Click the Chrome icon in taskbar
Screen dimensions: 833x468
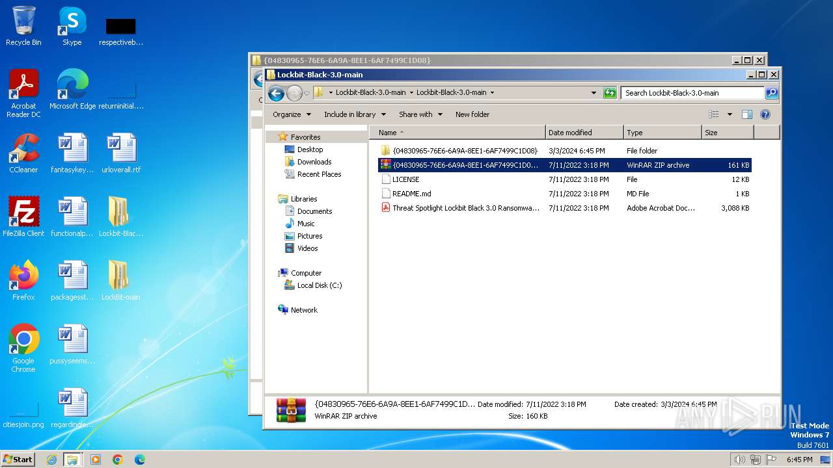coord(118,460)
